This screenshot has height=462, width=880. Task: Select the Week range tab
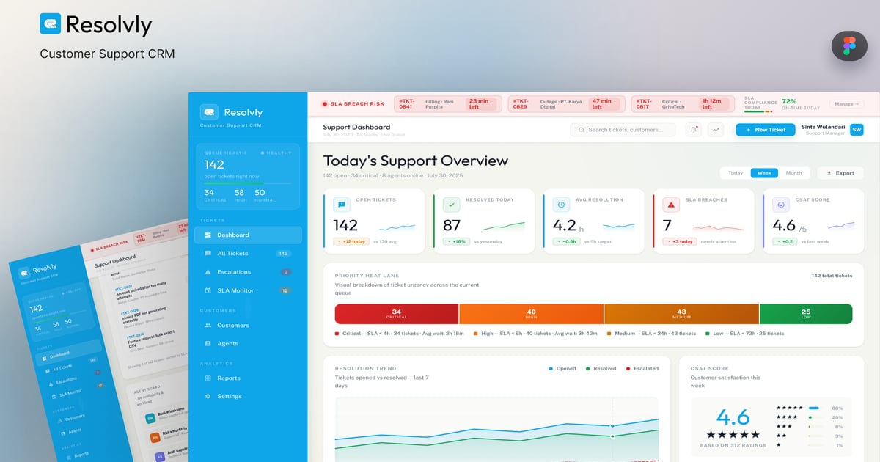[x=764, y=173]
